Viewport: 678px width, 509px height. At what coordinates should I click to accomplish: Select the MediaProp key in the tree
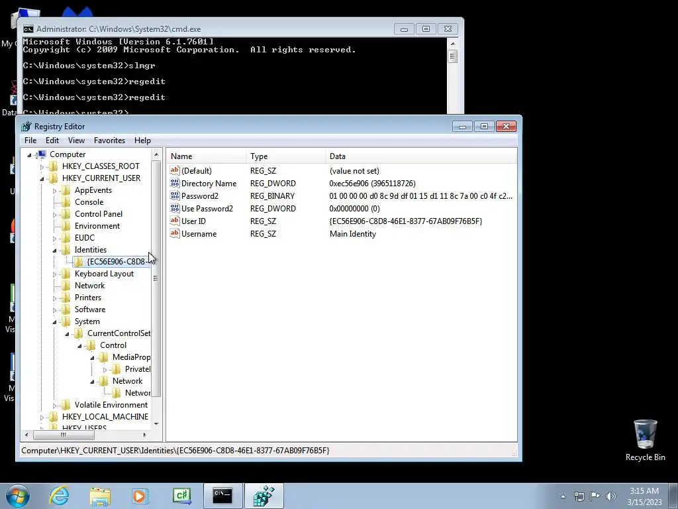point(132,357)
